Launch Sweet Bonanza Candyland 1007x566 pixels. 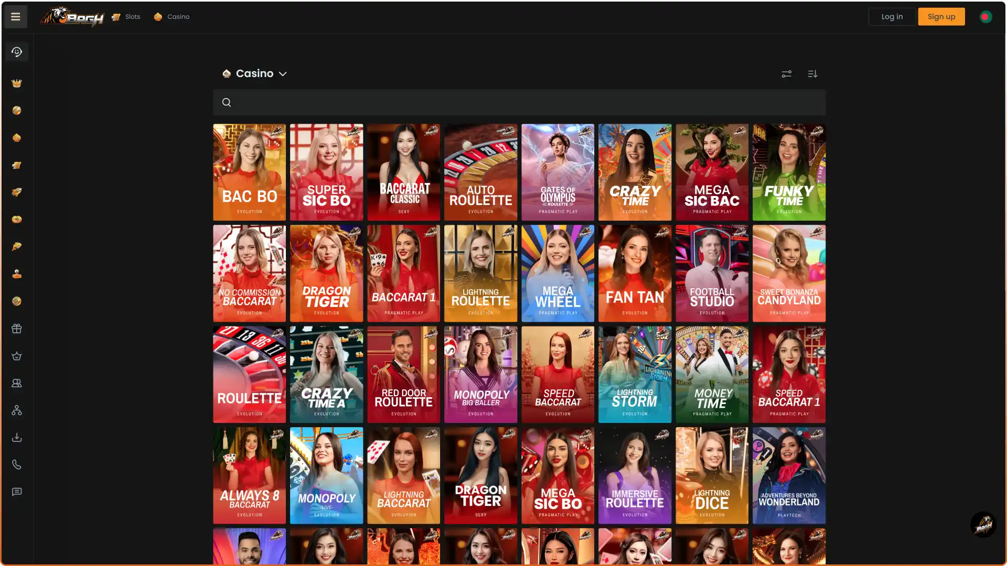(789, 274)
